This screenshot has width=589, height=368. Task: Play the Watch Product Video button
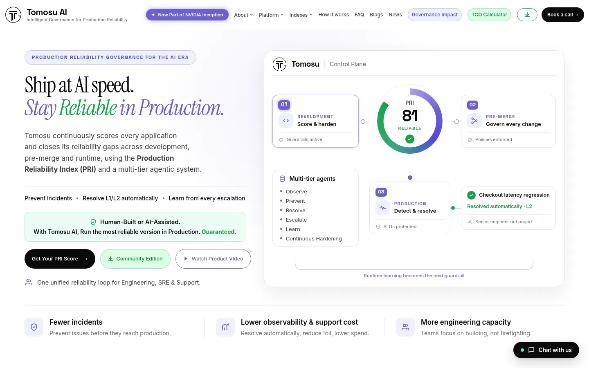coord(213,259)
